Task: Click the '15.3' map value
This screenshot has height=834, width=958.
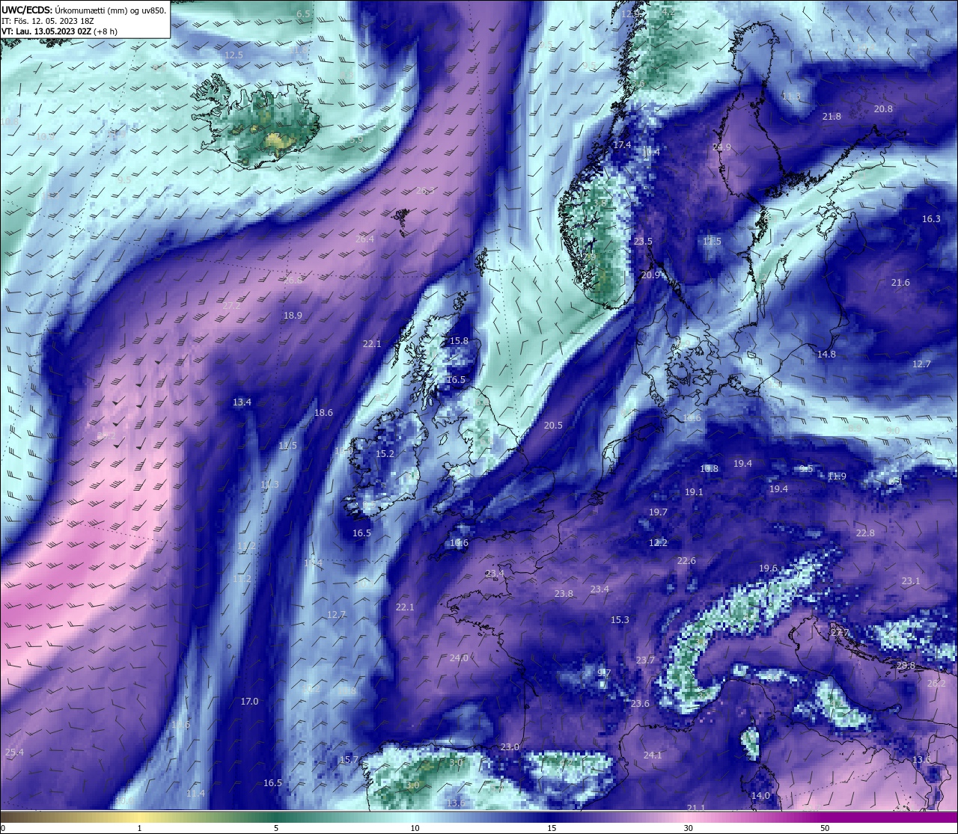Action: 620,620
